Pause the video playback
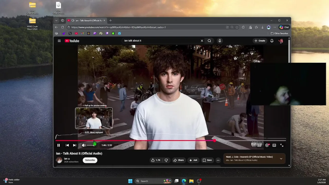 (59, 145)
